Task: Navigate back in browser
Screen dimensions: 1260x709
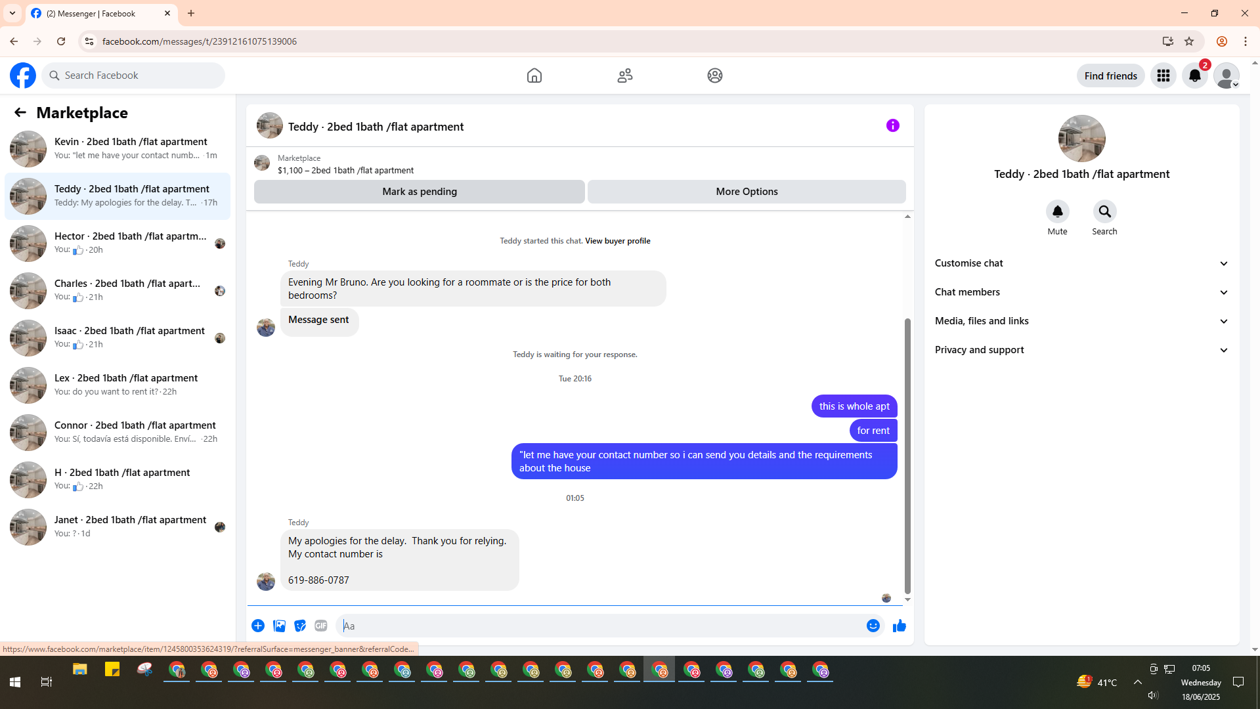Action: [14, 41]
